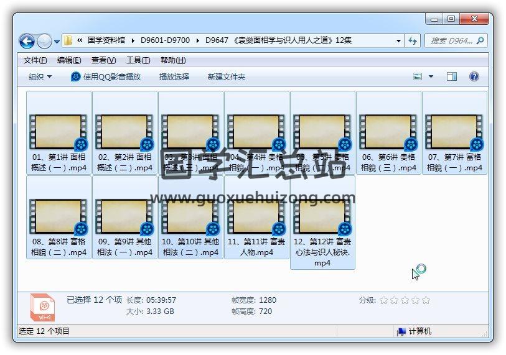The width and height of the screenshot is (506, 355).
Task: Click 国学资料馆 in the address path
Action: point(106,40)
